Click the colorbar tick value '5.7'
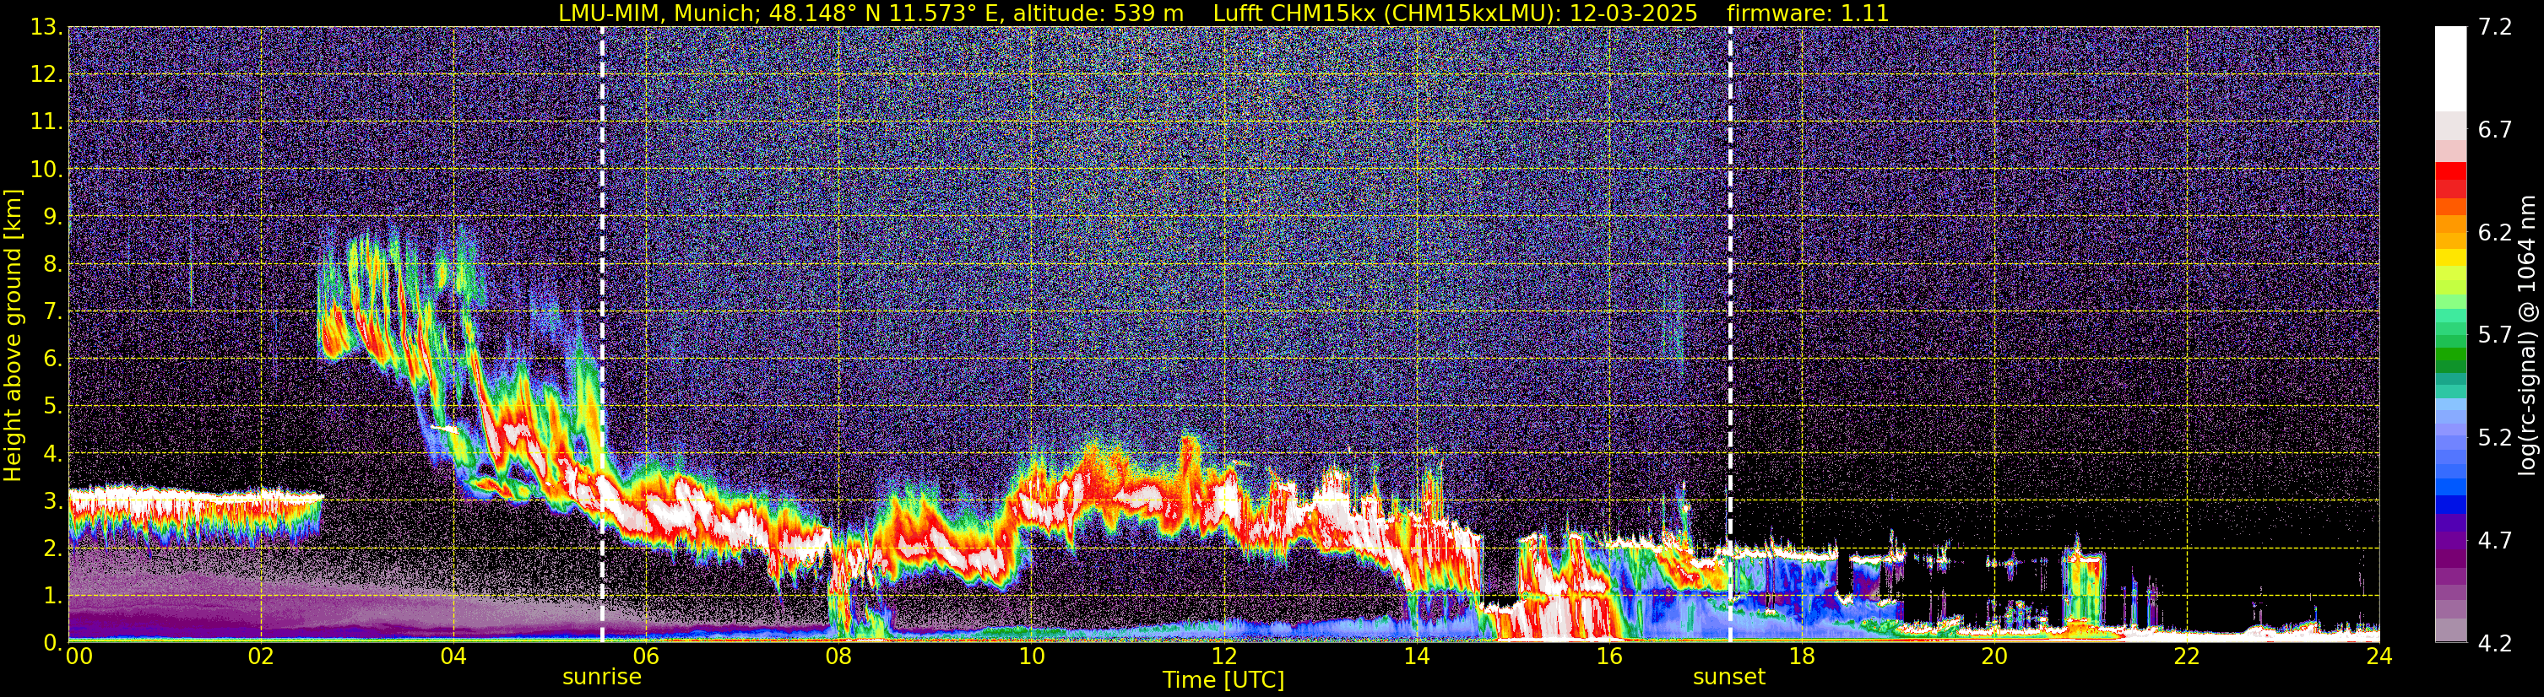 [x=2495, y=335]
